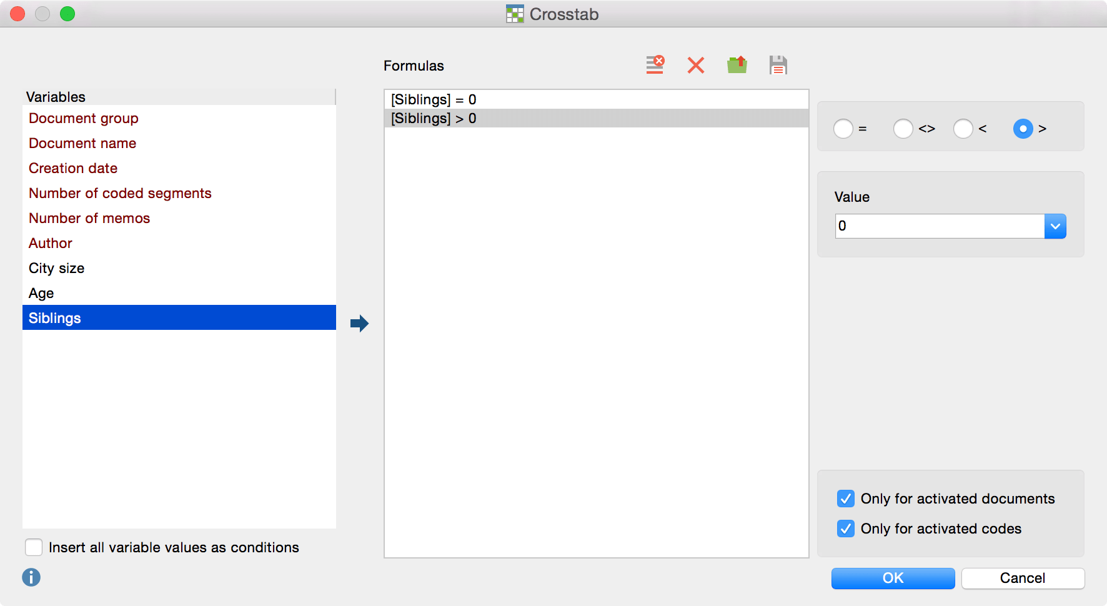Select the Document group variable
Viewport: 1107px width, 606px height.
pos(179,118)
